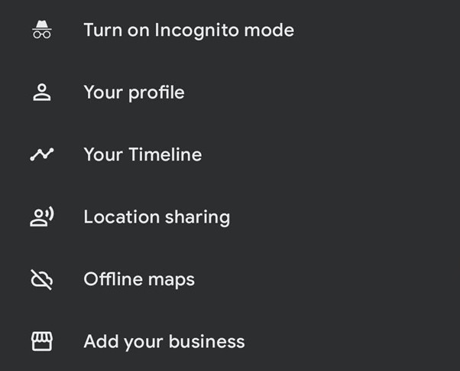Select the "Add your business" label
Screen dimensions: 460x371
[164, 342]
